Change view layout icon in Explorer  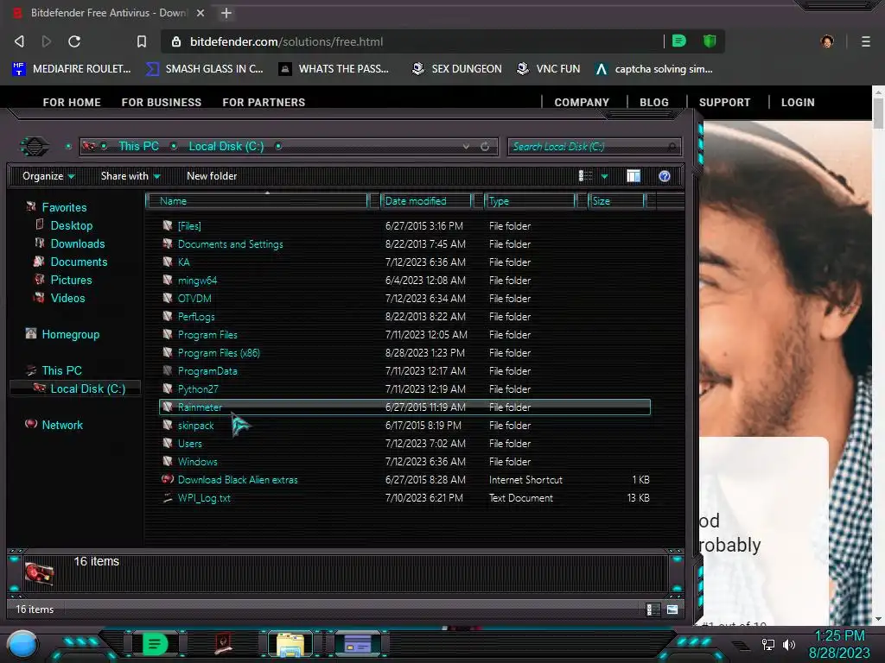pos(585,176)
